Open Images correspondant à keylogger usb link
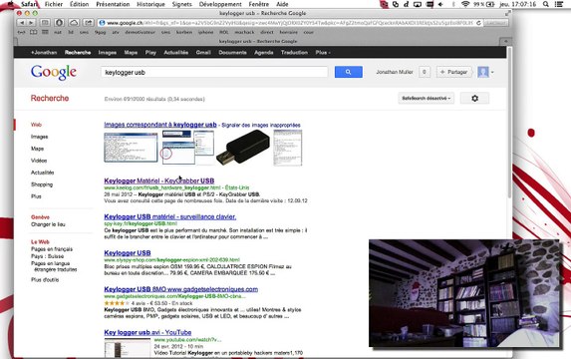Screen dimensions: 571x359 point(160,125)
